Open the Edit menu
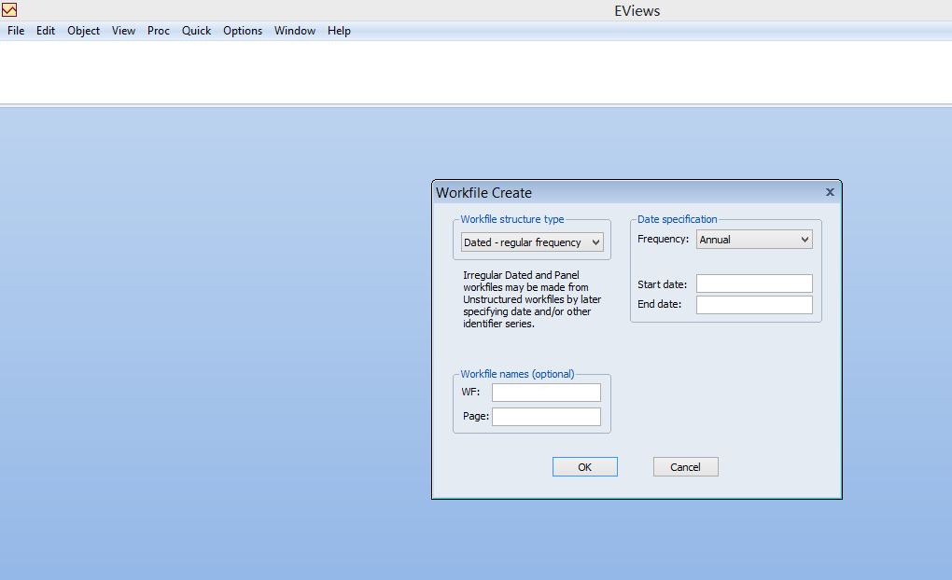The width and height of the screenshot is (952, 580). (46, 31)
